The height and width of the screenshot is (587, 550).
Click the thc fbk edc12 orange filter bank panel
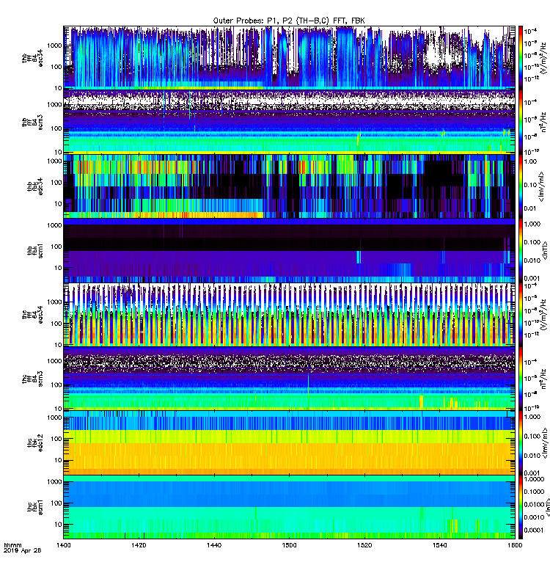289,443
